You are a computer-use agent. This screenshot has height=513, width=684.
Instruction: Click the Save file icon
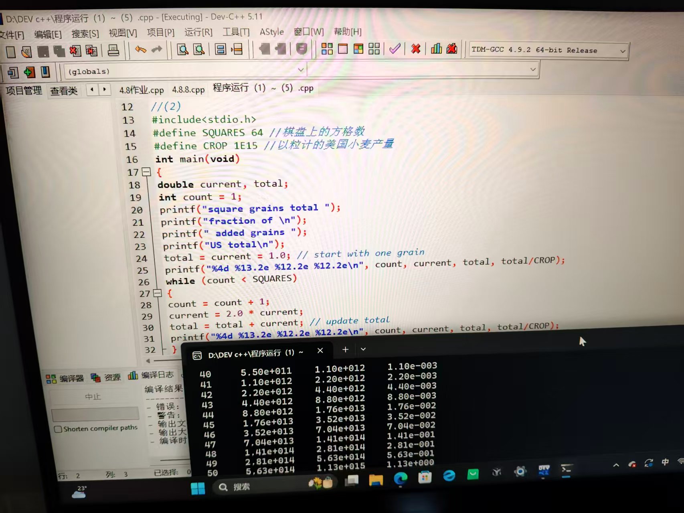click(43, 51)
